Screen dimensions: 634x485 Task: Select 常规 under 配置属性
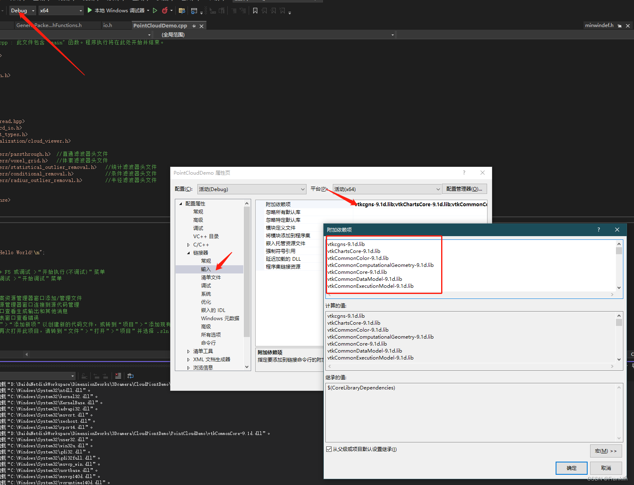[x=198, y=212]
